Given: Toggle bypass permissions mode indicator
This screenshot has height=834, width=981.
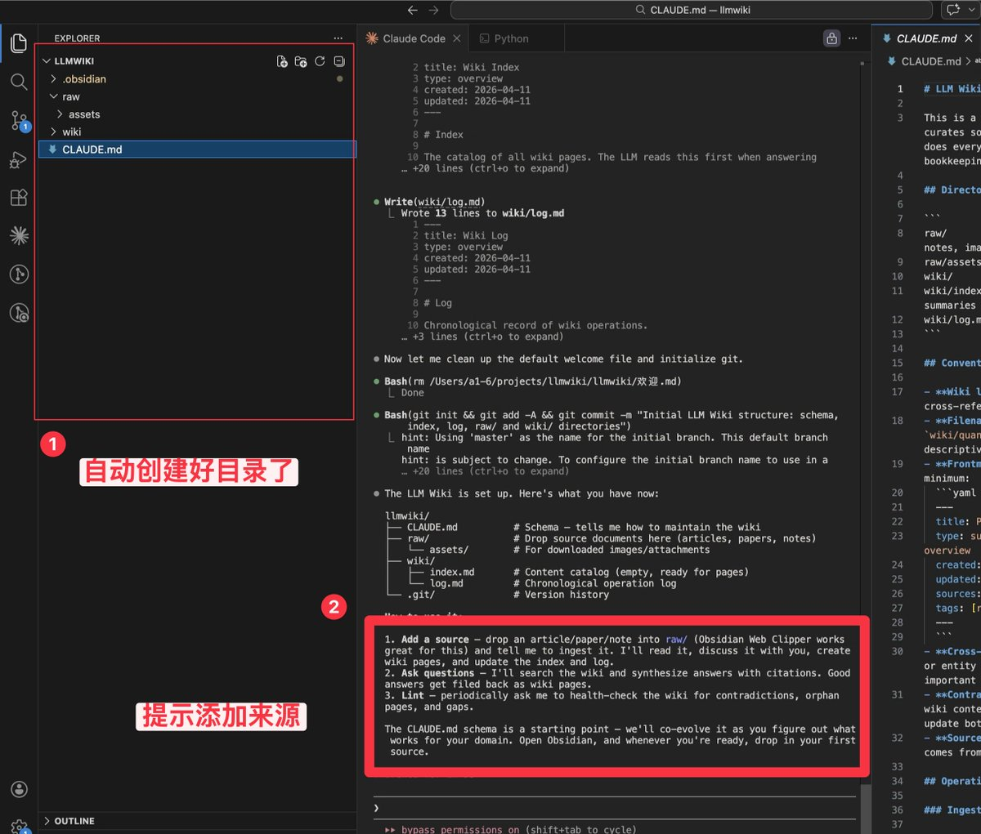Looking at the screenshot, I should point(510,829).
